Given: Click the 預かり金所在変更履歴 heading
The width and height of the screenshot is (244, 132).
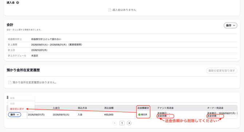Looking at the screenshot, I should 23,70.
